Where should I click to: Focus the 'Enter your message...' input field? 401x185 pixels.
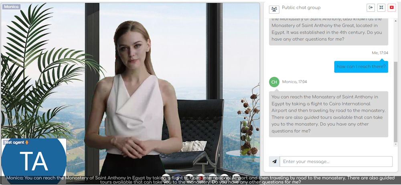(x=336, y=161)
